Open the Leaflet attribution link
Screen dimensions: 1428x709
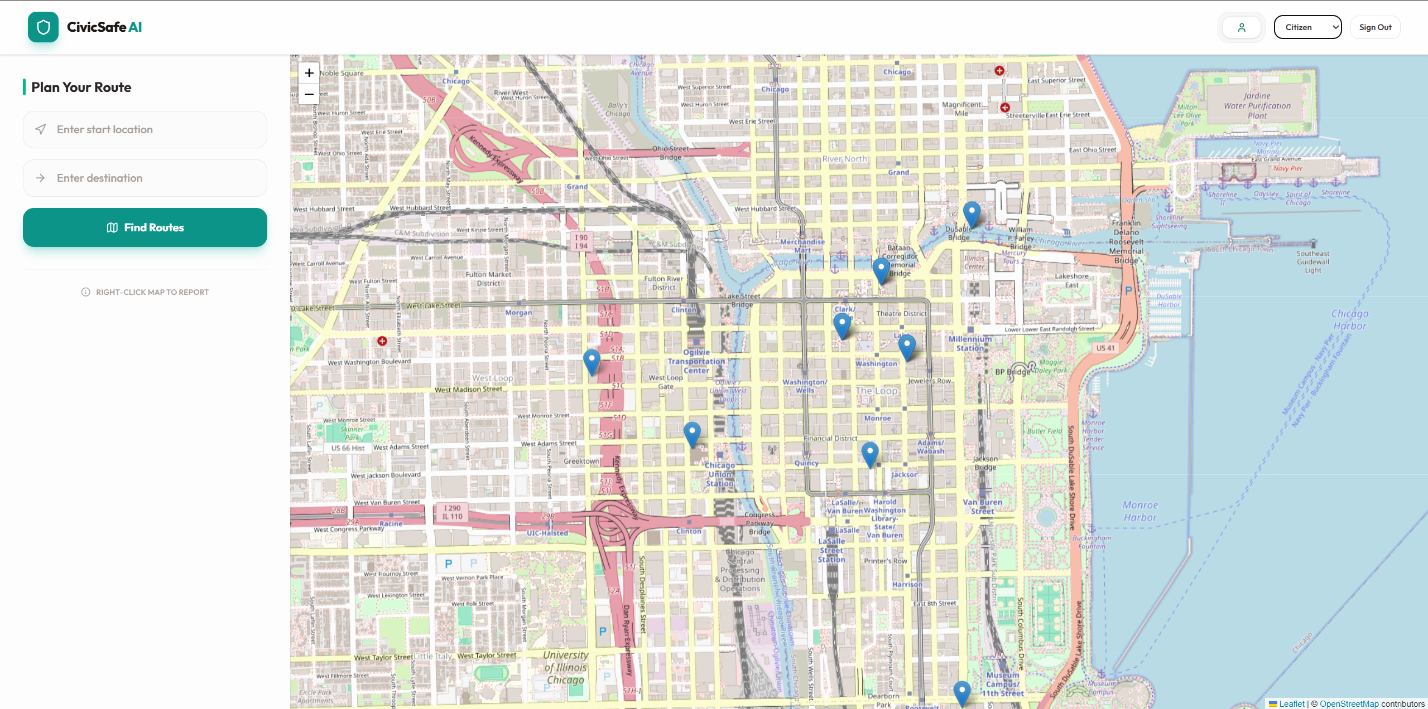tap(1291, 703)
